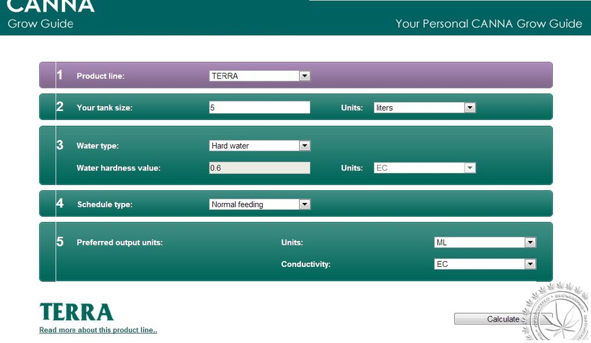Click the step 3 number marker
This screenshot has height=343, width=591.
tap(60, 145)
